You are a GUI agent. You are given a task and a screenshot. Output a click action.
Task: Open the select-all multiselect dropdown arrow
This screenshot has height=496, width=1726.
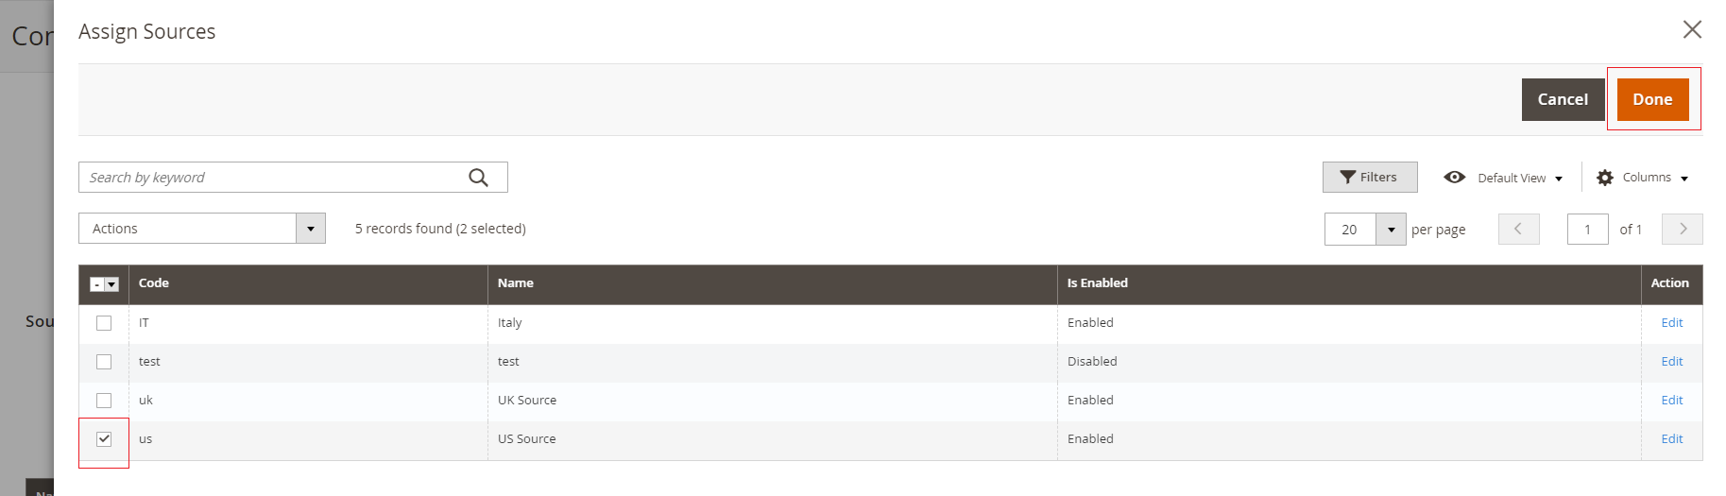pos(111,284)
